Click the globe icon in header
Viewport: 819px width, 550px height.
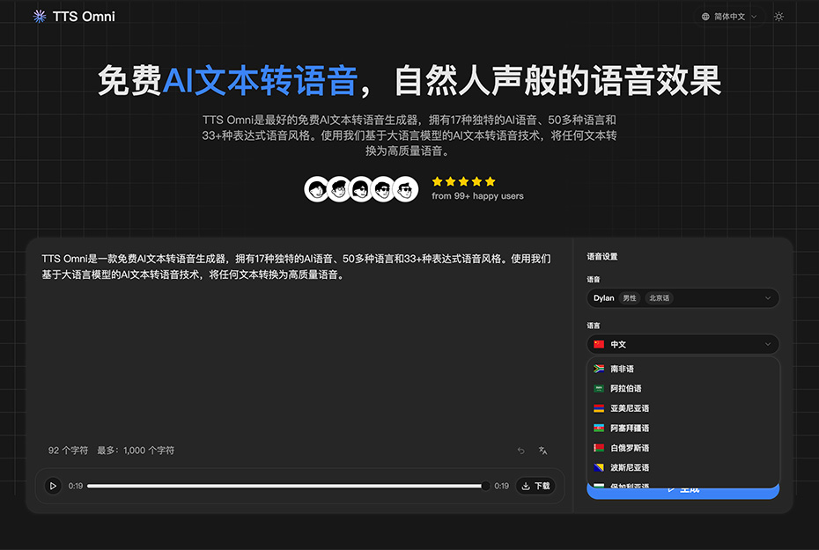click(705, 17)
